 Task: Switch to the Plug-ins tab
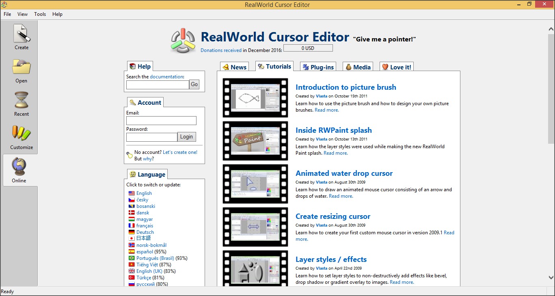318,67
